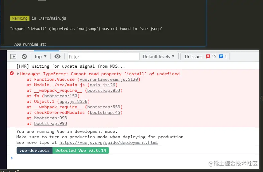
Task: Open the bootstrap:45 source link
Action: pos(105,112)
